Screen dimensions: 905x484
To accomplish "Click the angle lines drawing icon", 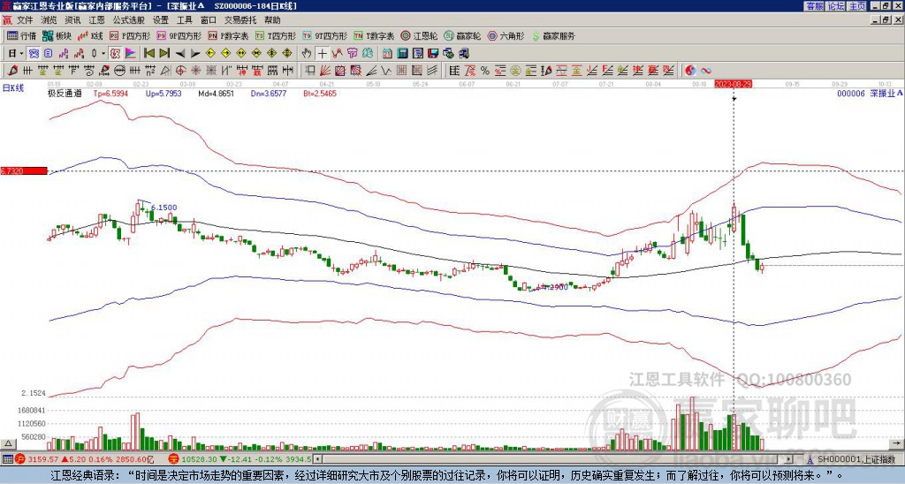I will point(373,71).
